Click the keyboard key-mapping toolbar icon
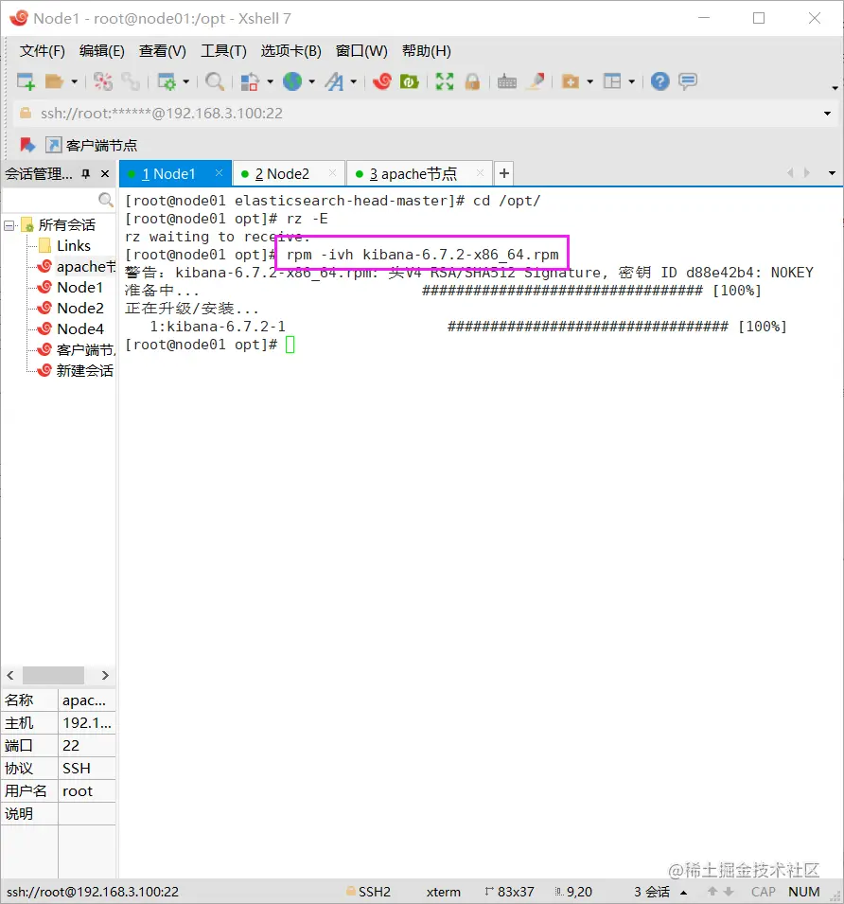This screenshot has width=844, height=904. (x=507, y=81)
